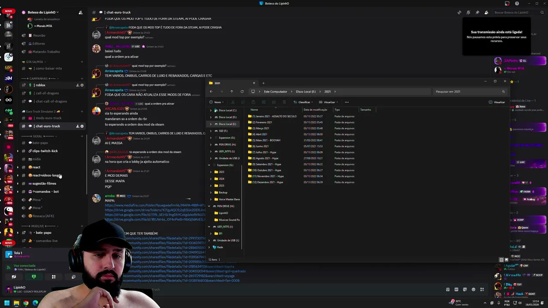
Task: Open the mediafire MAPA link in chat
Action: coord(155,205)
